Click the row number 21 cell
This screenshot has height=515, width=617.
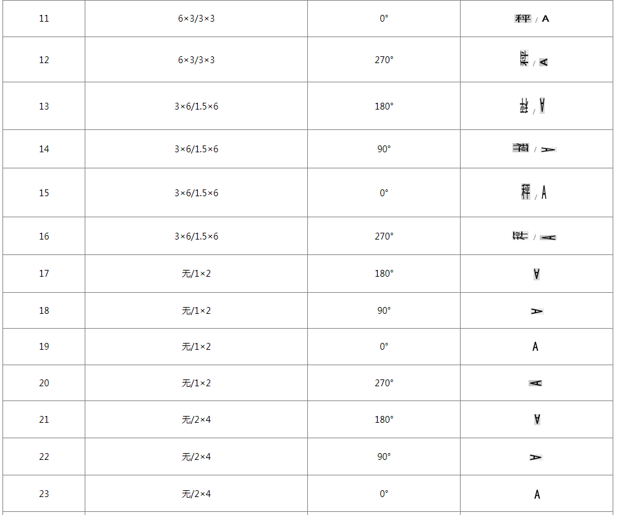pos(44,420)
